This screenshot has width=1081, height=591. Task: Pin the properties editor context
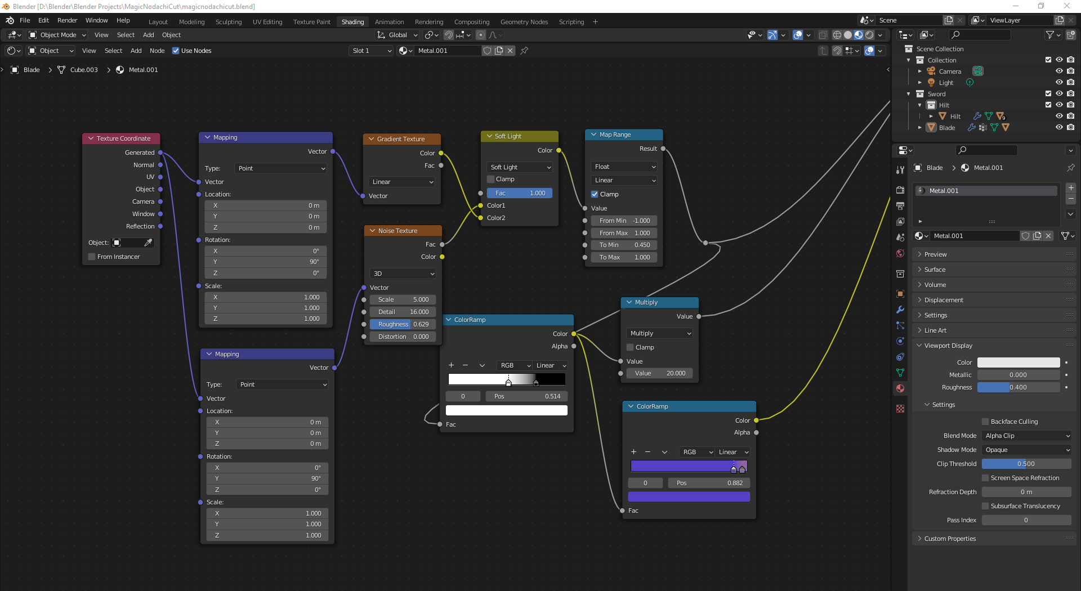tap(1070, 168)
